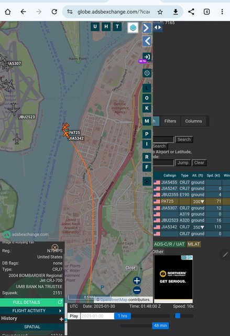Click the Play replay button
This screenshot has width=230, height=336.
coord(74,316)
